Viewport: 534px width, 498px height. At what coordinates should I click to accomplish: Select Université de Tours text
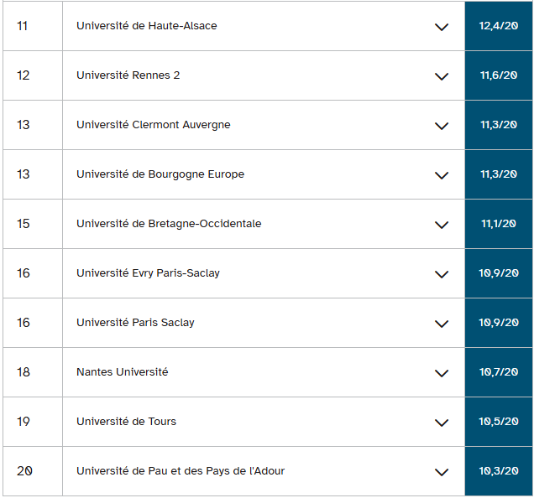[126, 422]
